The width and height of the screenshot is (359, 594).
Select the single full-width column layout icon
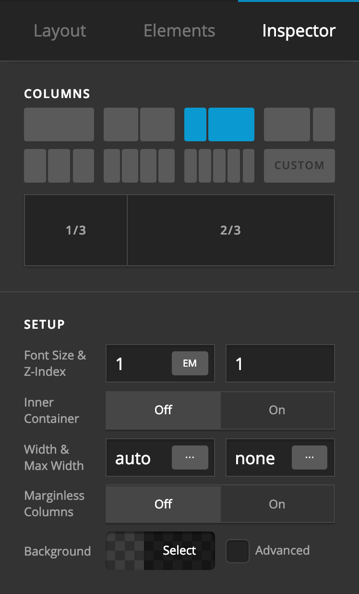pos(59,124)
